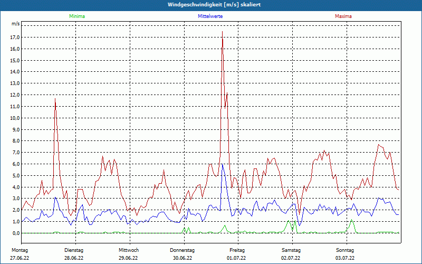
Task: Click the 'Montag' day label
Action: [x=20, y=250]
